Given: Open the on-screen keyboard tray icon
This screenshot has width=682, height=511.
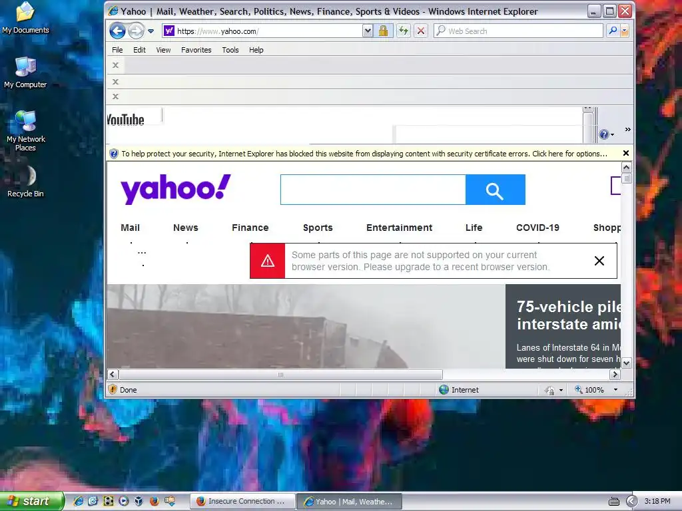Looking at the screenshot, I should pos(613,502).
